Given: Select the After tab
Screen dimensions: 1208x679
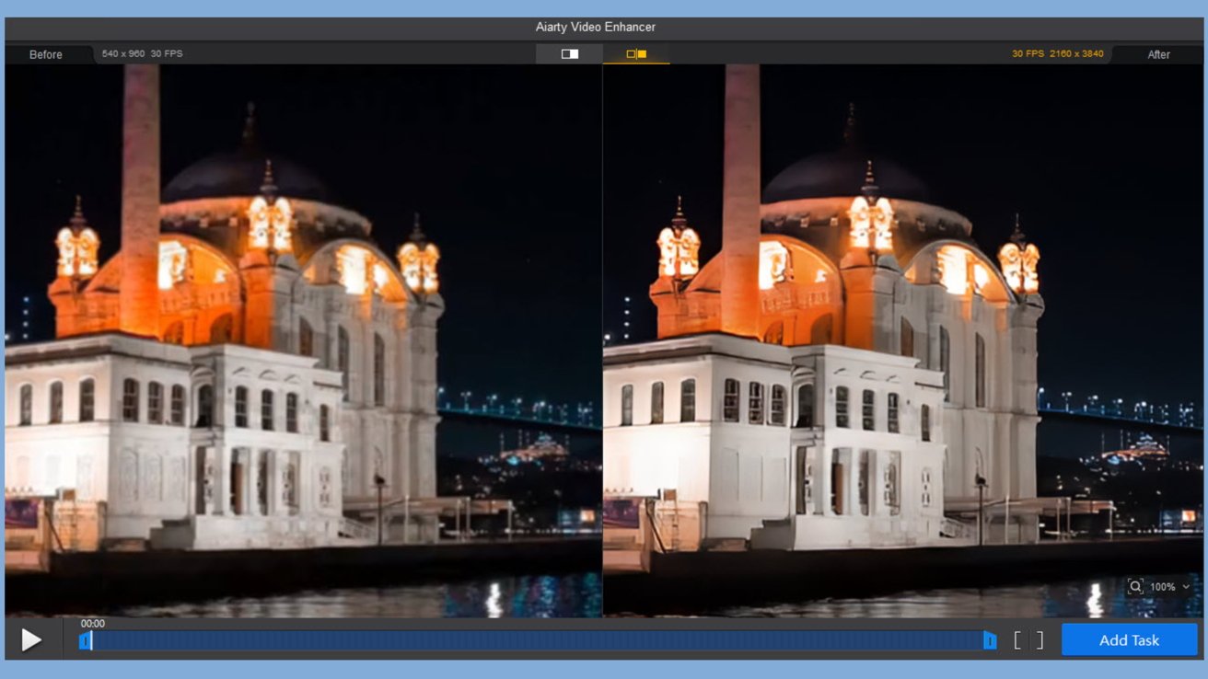Looking at the screenshot, I should [1158, 54].
